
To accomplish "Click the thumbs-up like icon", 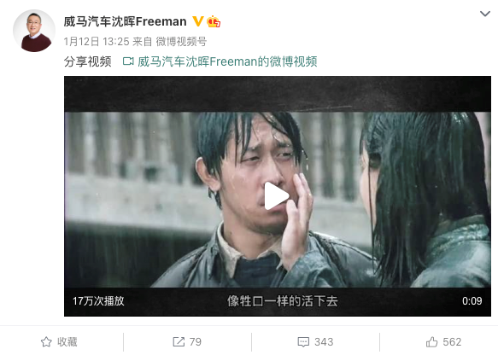I will coord(431,341).
